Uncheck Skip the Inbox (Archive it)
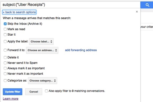 [5, 24]
